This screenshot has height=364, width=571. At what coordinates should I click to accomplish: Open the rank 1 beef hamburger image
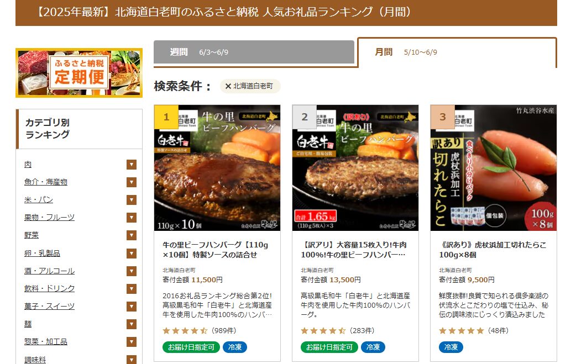217,168
